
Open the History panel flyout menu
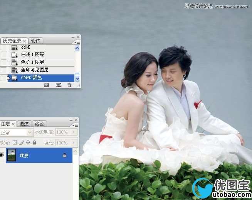[x=77, y=42]
